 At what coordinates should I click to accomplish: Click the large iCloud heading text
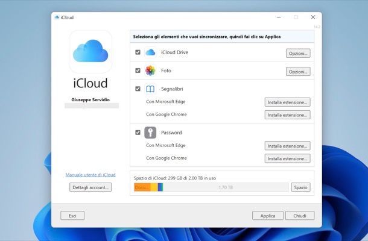pos(90,83)
